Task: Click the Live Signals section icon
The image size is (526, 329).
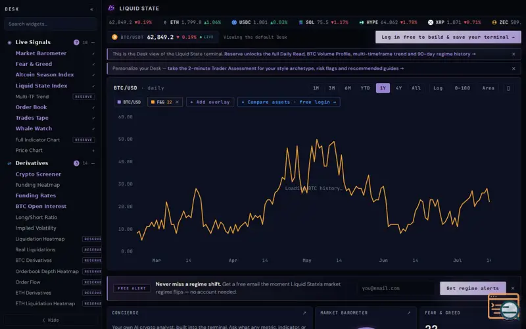Action: [9, 43]
